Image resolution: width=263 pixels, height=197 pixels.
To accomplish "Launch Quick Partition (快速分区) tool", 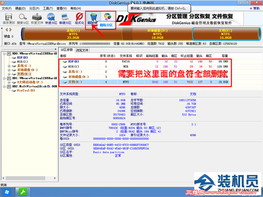I will (51, 19).
